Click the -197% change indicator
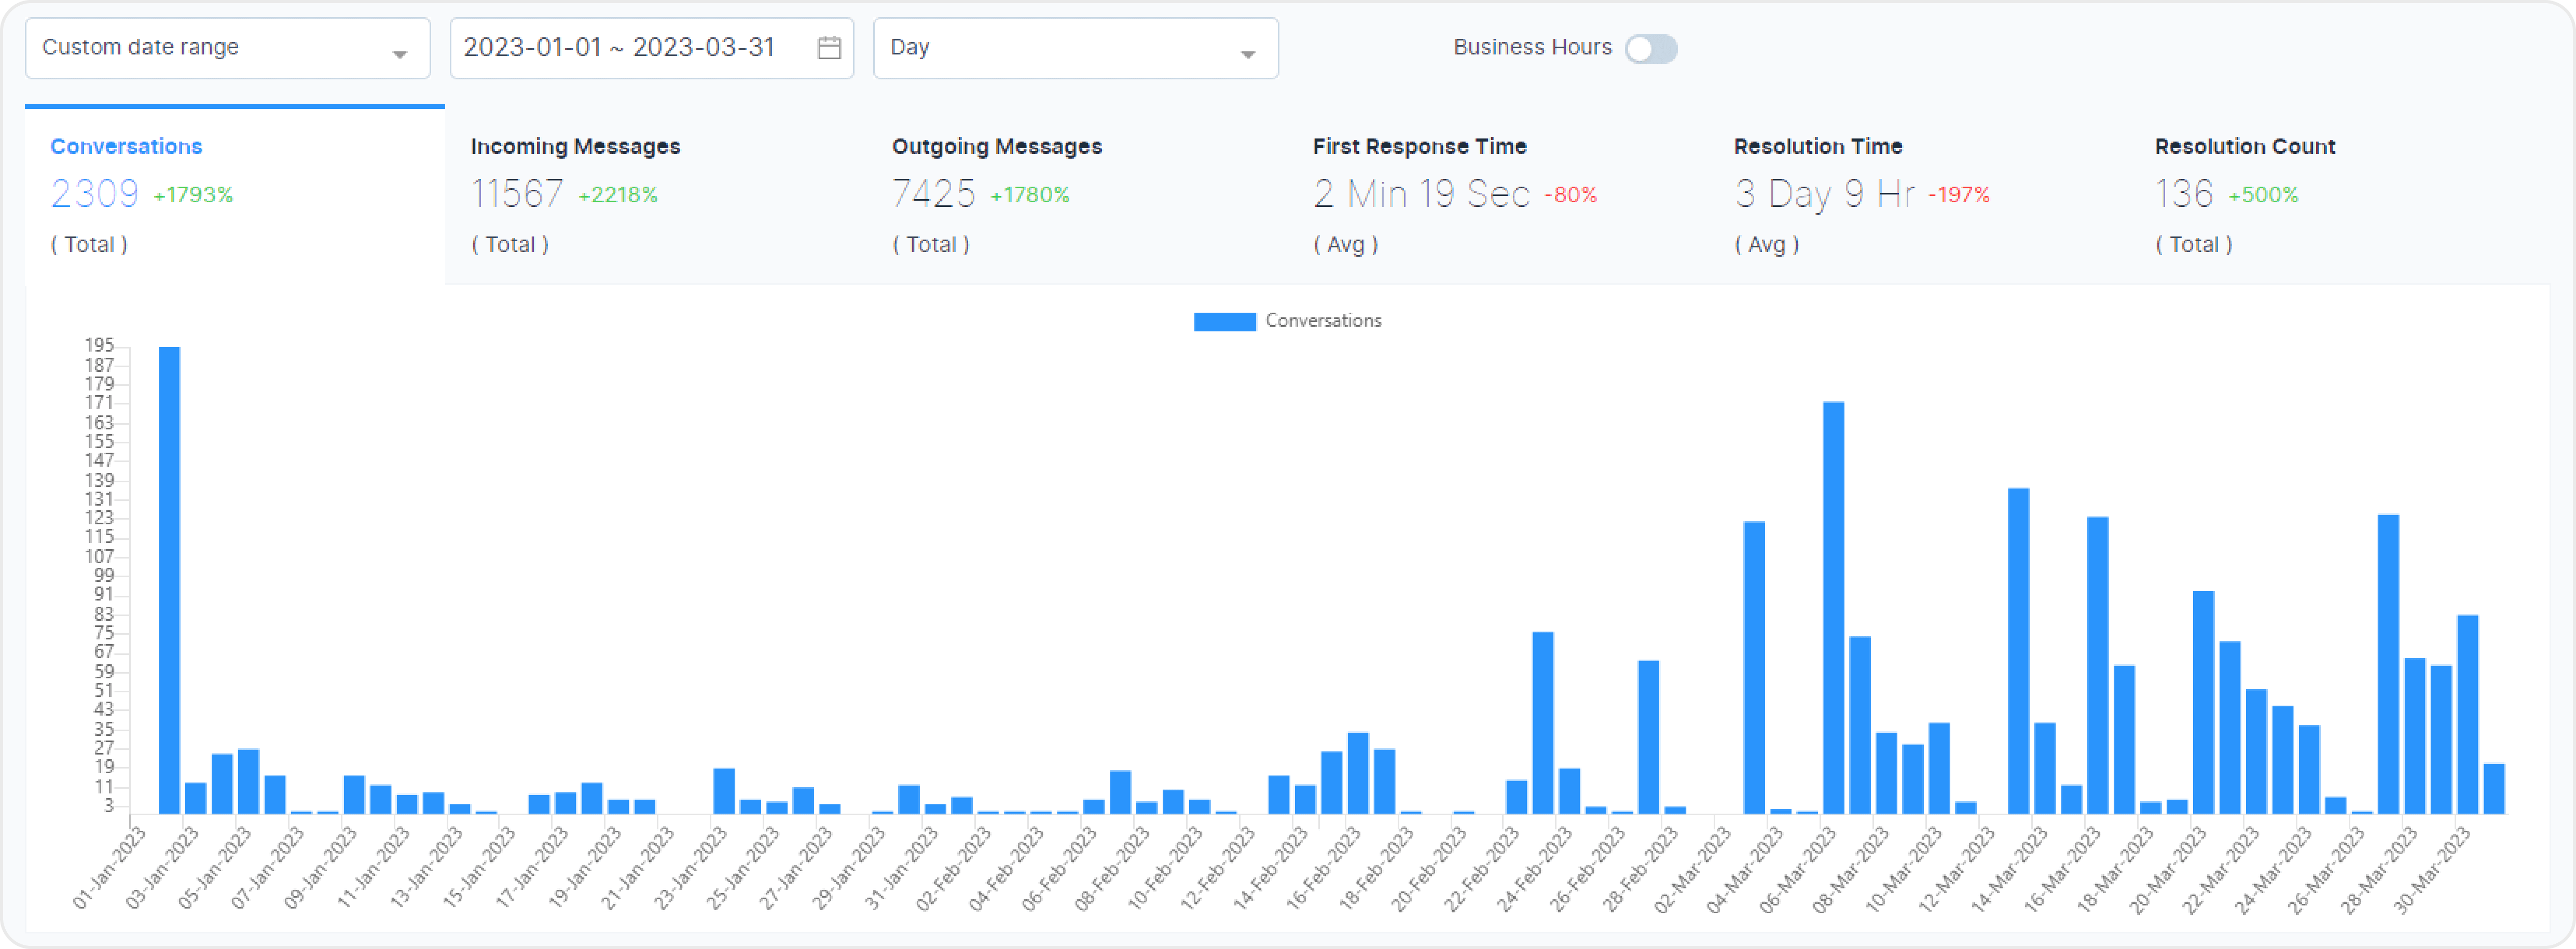Screen dimensions: 2576x949 1959,195
